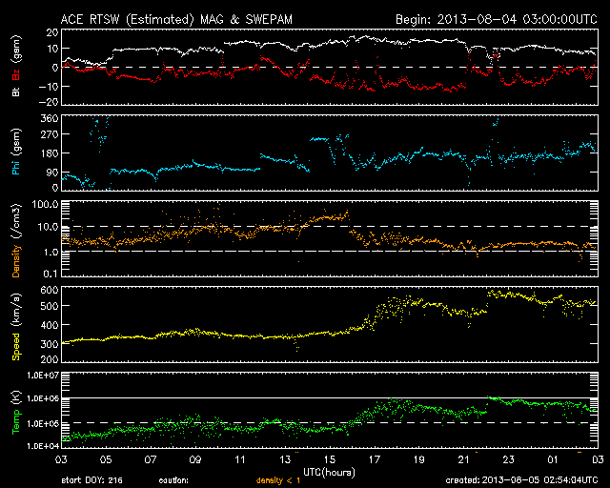Click the '1.0E+06' tick on Temp axis

point(42,398)
